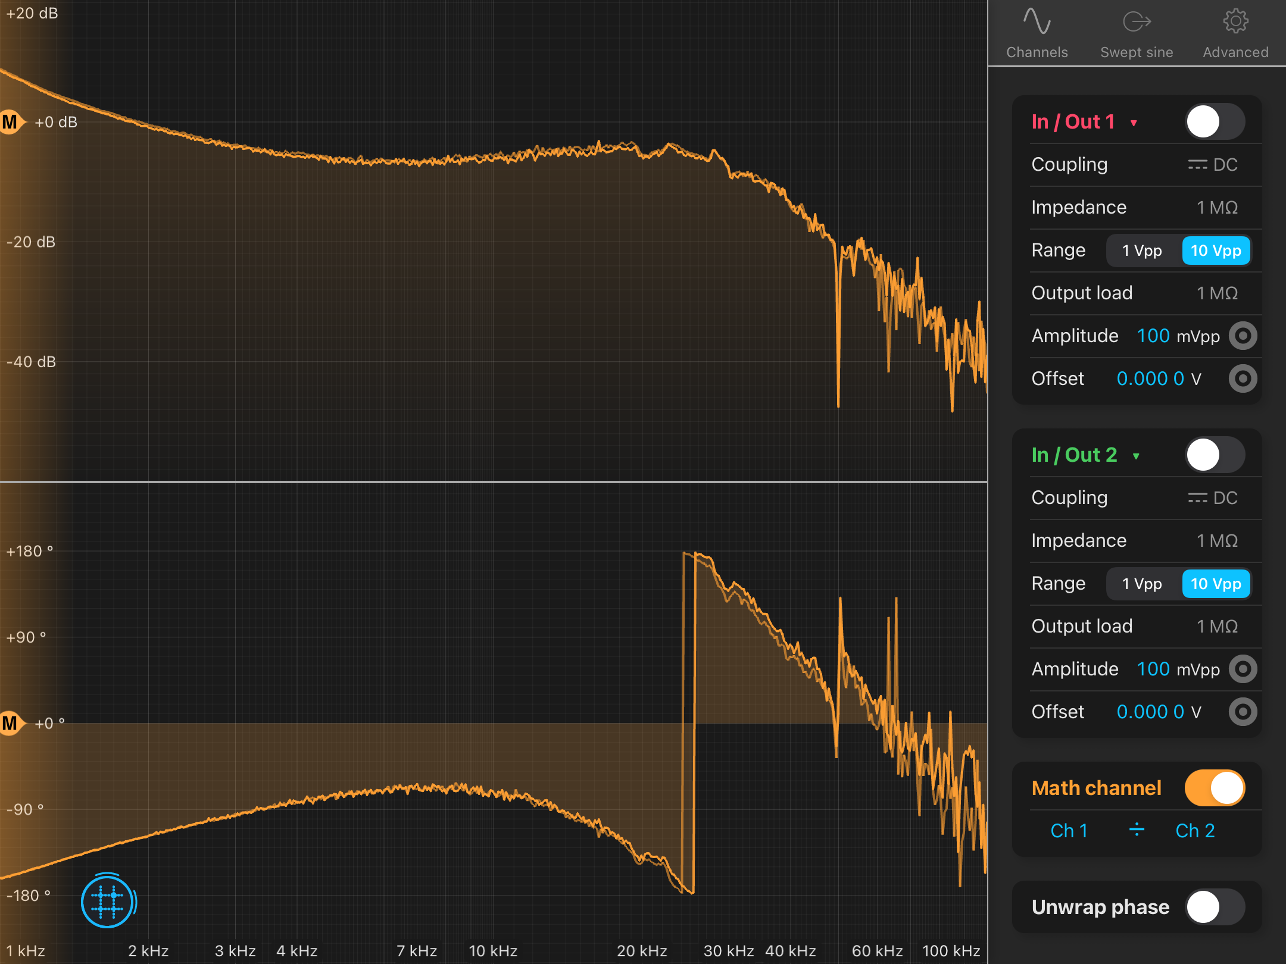Select 10 Vpp range for Channel 2
1286x964 pixels.
click(x=1216, y=584)
